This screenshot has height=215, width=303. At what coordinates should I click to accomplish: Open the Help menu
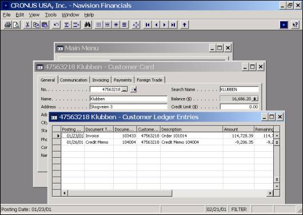[89, 15]
